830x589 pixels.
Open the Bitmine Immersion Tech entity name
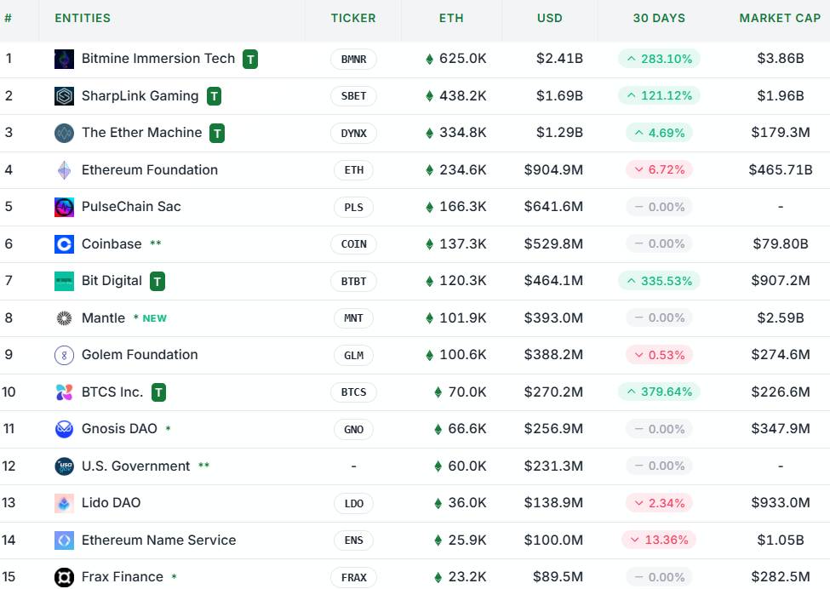tap(158, 58)
